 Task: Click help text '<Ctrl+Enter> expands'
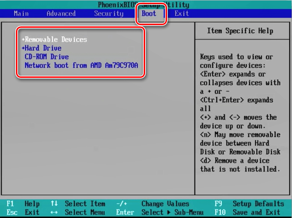[236, 100]
